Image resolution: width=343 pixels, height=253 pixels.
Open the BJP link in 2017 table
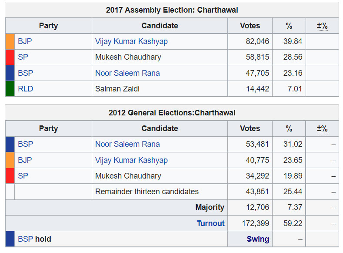pos(25,41)
